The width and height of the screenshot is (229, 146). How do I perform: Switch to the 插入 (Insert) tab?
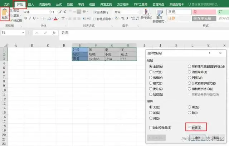tap(31, 4)
